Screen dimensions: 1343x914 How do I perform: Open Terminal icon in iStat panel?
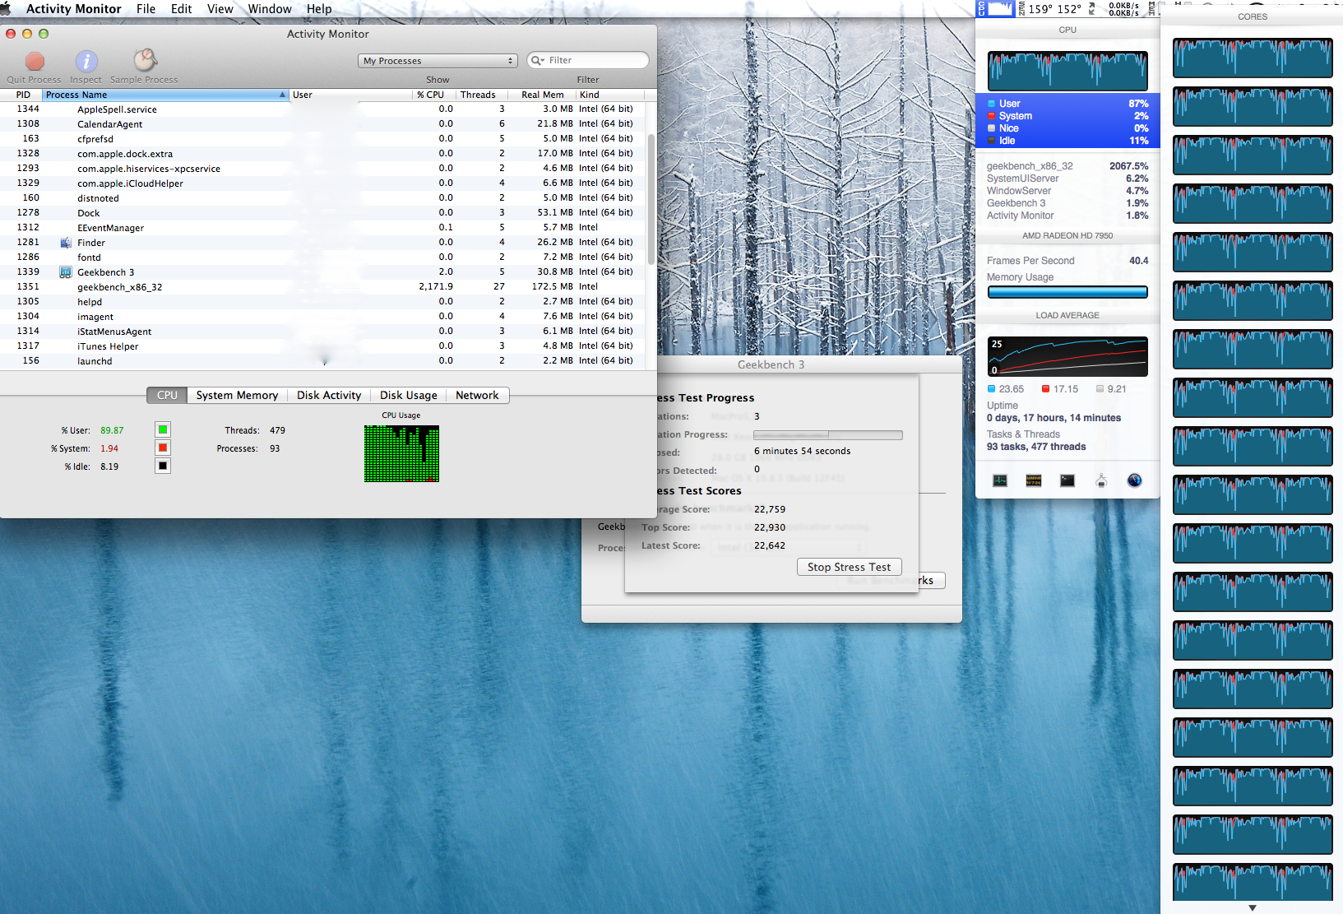(1067, 480)
